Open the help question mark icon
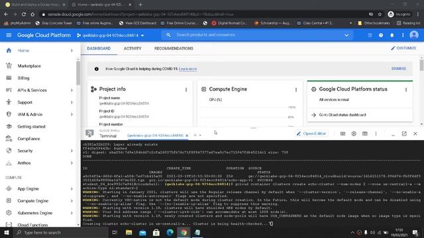 [381, 35]
